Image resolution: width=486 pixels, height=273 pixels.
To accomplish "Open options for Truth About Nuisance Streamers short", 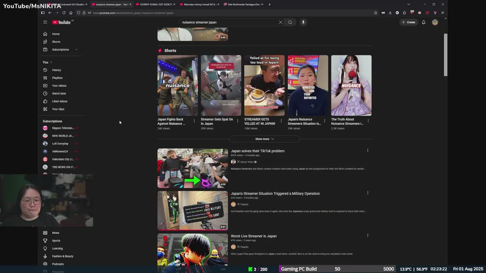I will 368,121.
